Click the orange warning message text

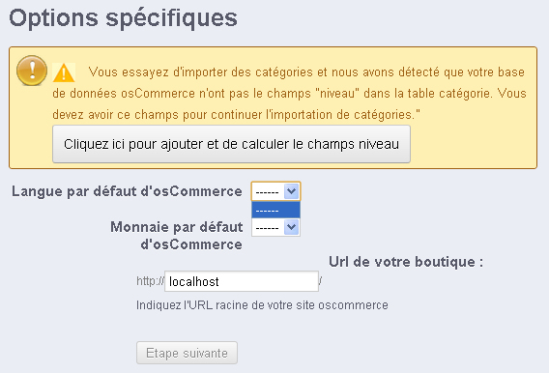(289, 93)
